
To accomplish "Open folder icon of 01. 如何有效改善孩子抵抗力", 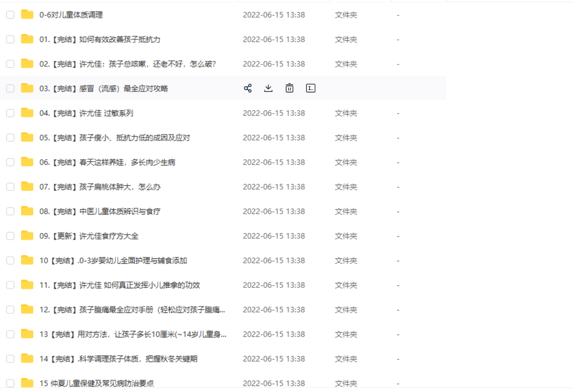I will 27,39.
